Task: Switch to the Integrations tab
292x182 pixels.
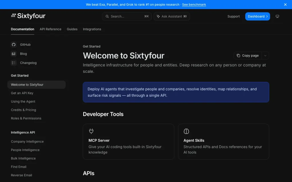Action: click(92, 29)
